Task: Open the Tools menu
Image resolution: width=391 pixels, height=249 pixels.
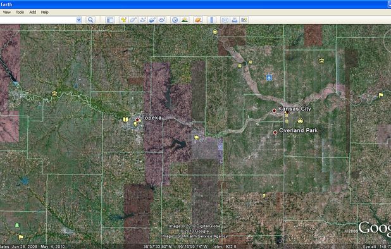Action: [20, 12]
